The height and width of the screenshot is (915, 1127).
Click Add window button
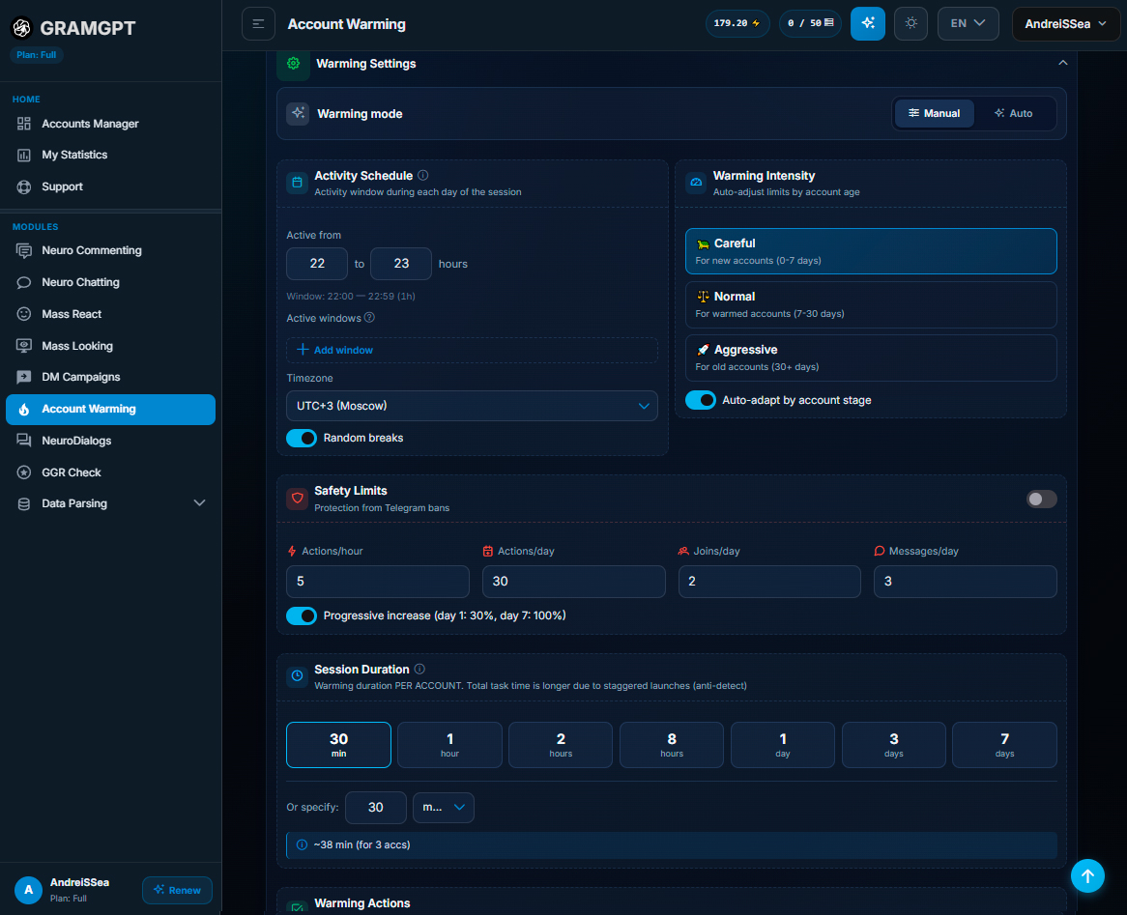pos(472,350)
